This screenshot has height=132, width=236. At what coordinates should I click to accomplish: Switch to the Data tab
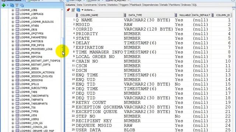coord(79,5)
